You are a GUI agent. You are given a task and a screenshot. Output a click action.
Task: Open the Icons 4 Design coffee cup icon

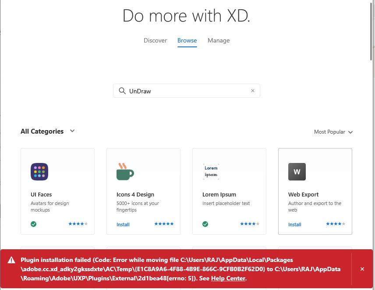click(125, 172)
